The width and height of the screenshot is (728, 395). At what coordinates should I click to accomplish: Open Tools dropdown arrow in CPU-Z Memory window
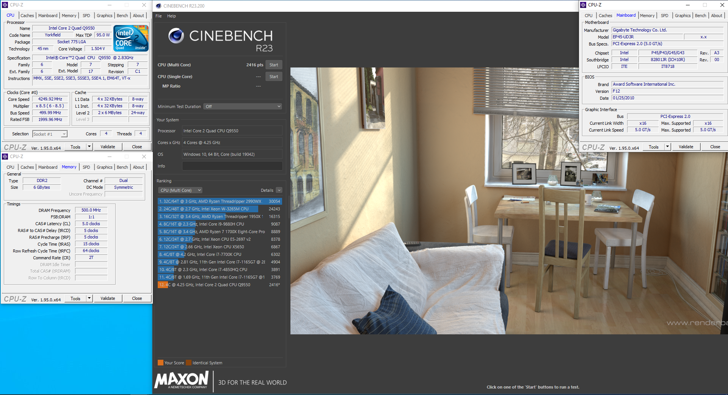pos(89,298)
